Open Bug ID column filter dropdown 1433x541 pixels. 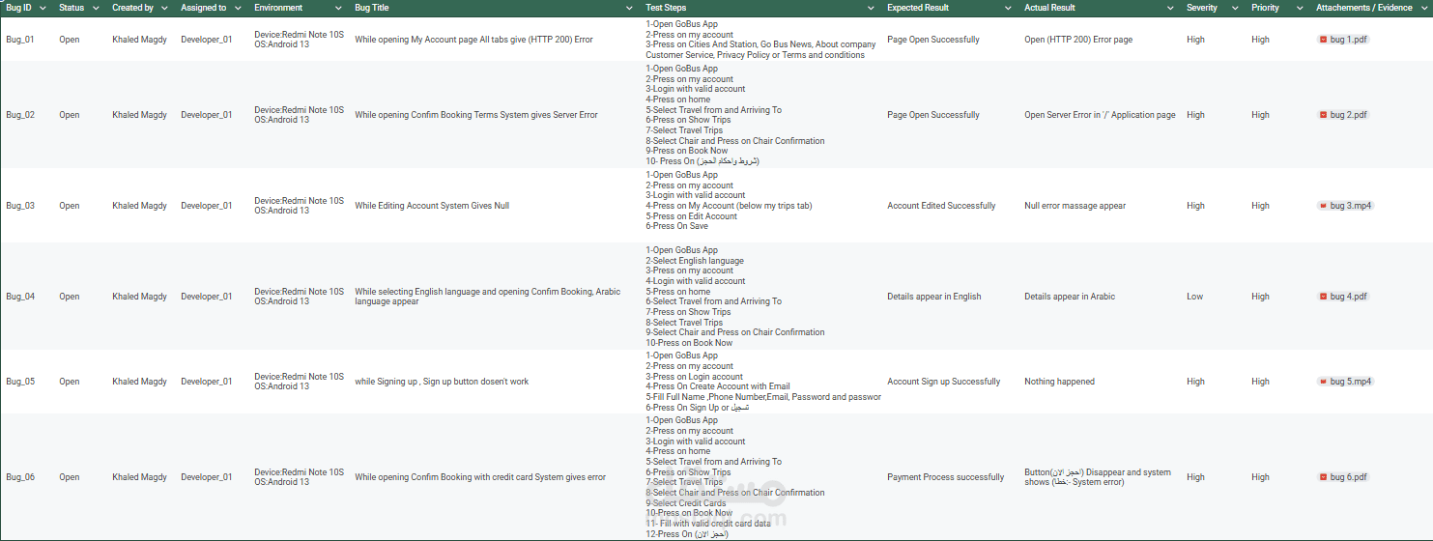click(43, 8)
